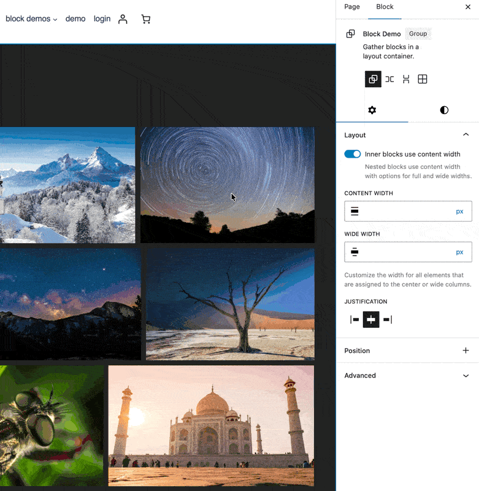
Task: Switch to the Block tab
Action: point(385,7)
